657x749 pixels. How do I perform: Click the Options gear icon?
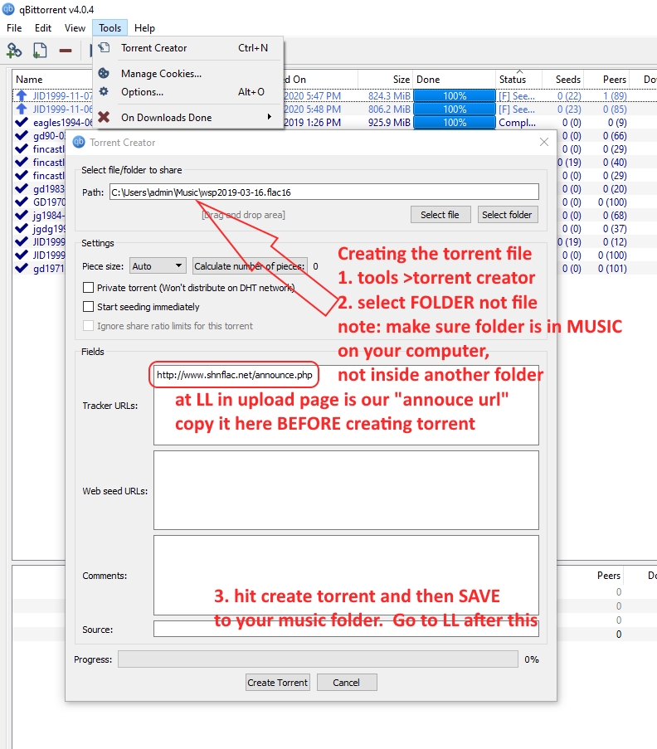(104, 91)
